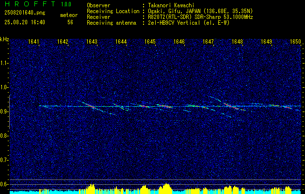Click time marker 1647
Viewport: 305px width, 194px height.
click(x=208, y=42)
